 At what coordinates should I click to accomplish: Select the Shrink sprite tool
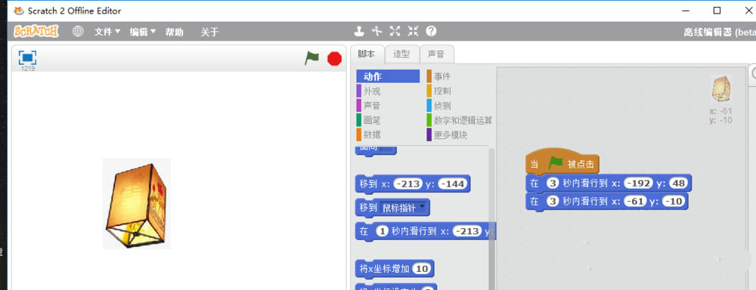(x=414, y=31)
